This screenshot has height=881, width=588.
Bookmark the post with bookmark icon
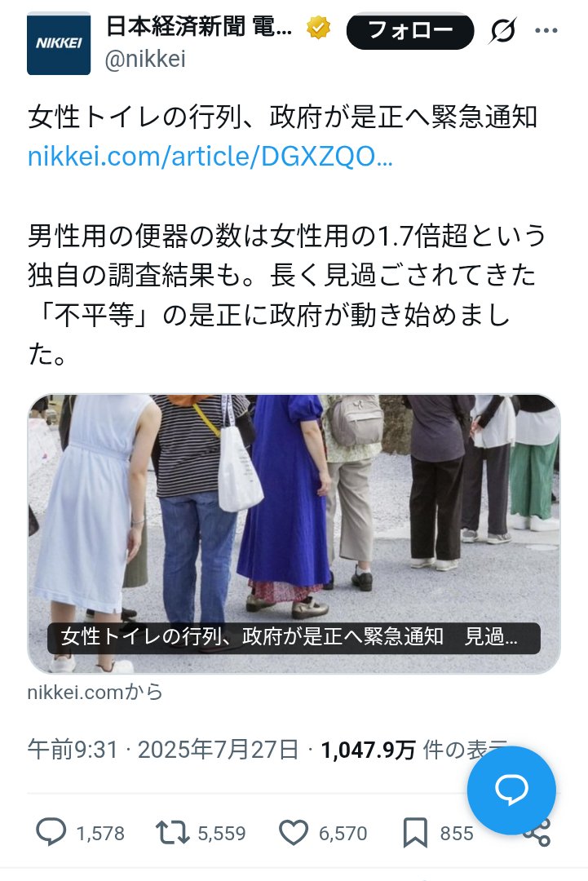415,833
